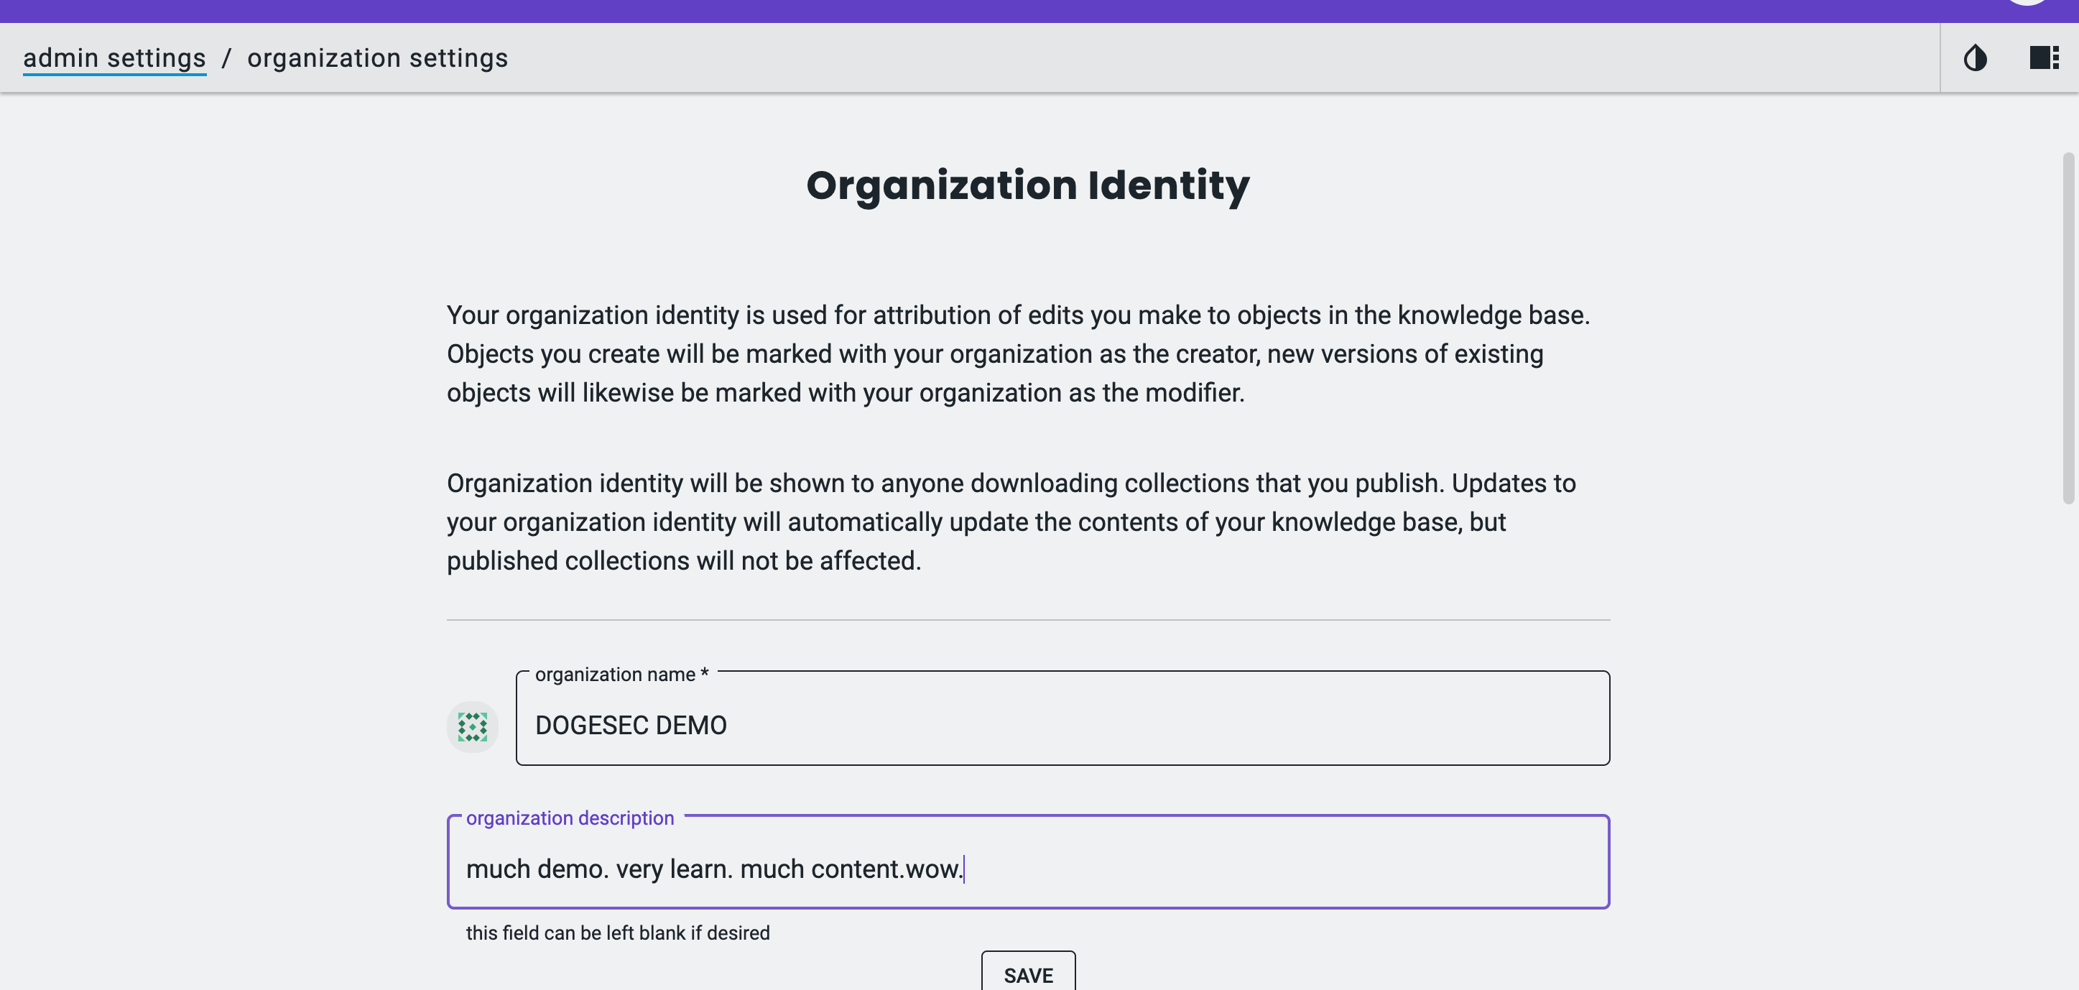Click the purple top header bar
2079x990 pixels.
pyautogui.click(x=968, y=11)
